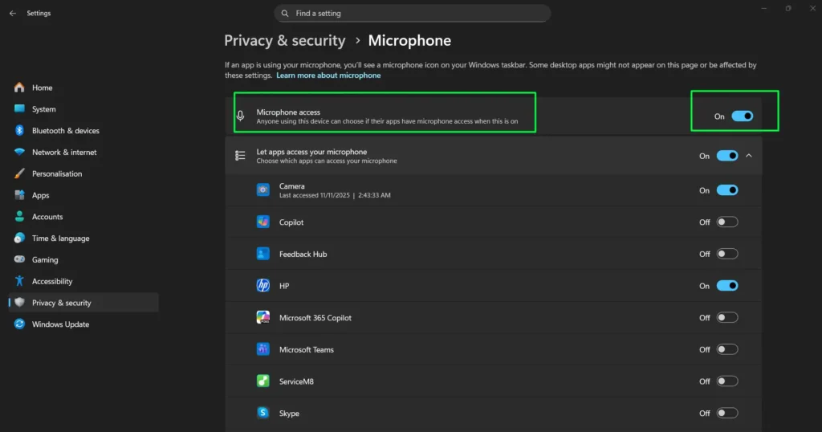
Task: Click the search magnifier icon
Action: point(285,13)
